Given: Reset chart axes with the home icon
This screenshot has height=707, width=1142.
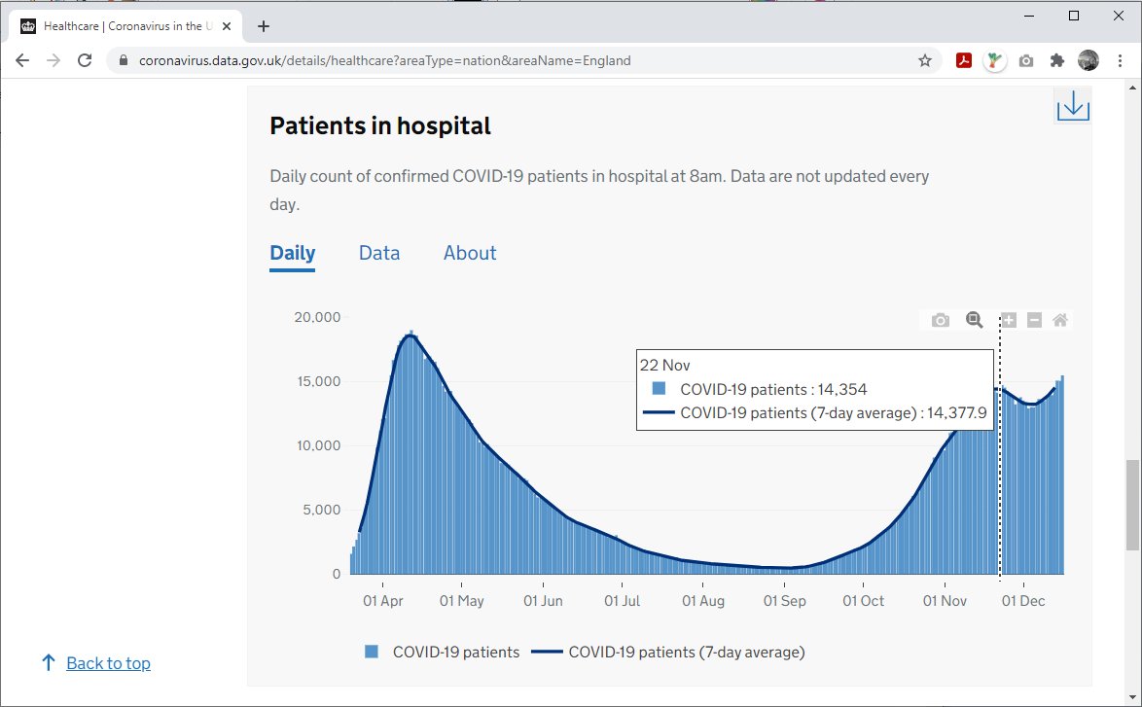Looking at the screenshot, I should tap(1059, 319).
